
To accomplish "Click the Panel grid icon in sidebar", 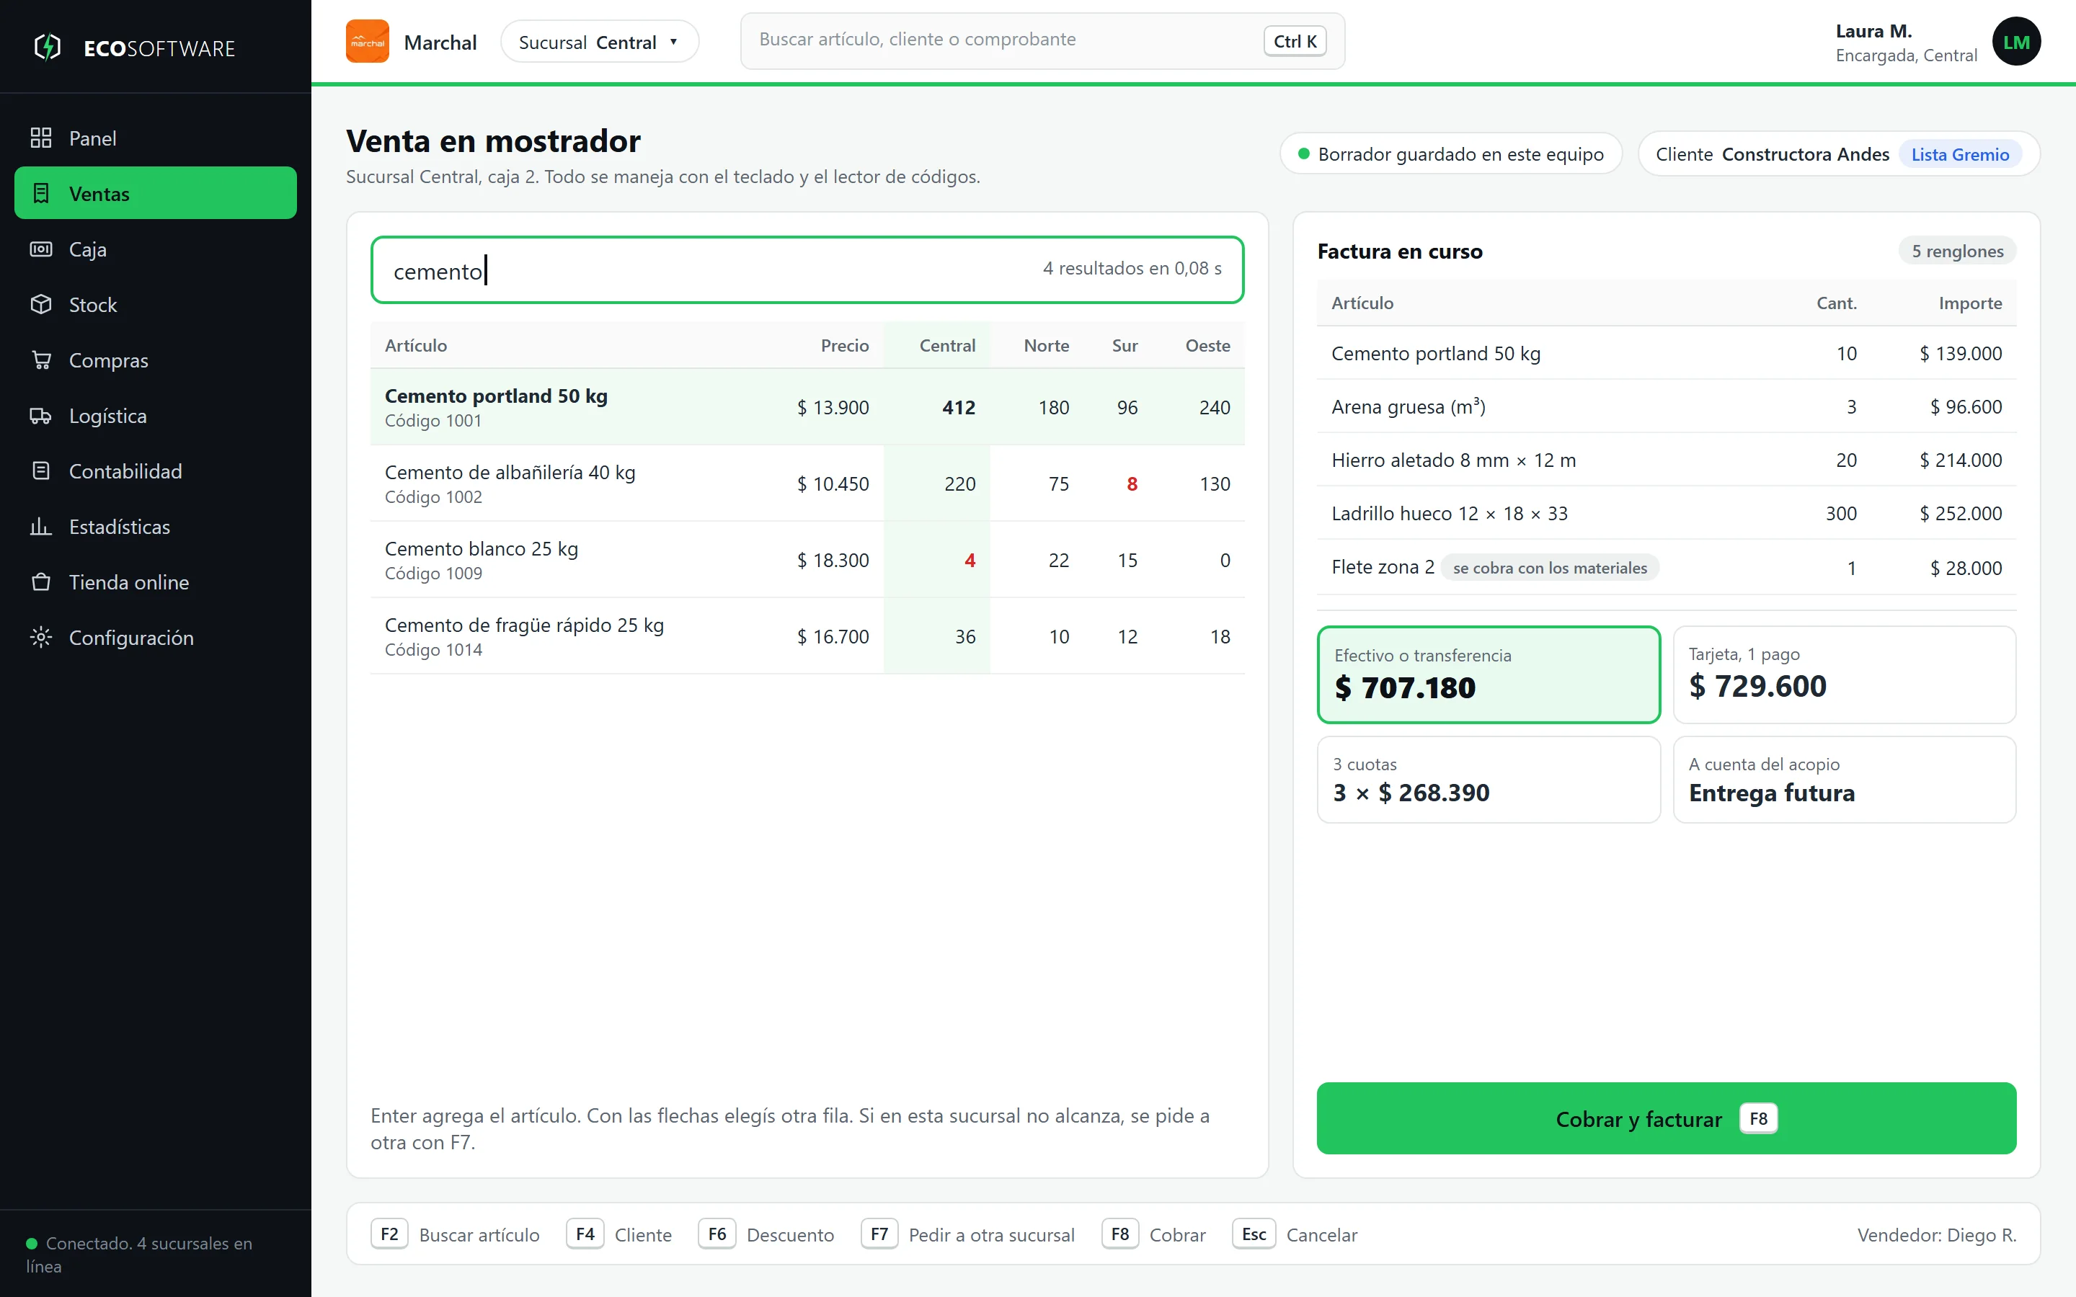I will click(x=41, y=137).
